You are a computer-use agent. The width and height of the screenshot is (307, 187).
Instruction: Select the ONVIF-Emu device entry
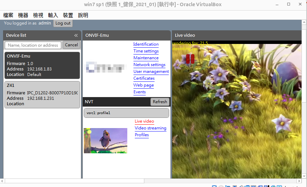[42, 65]
